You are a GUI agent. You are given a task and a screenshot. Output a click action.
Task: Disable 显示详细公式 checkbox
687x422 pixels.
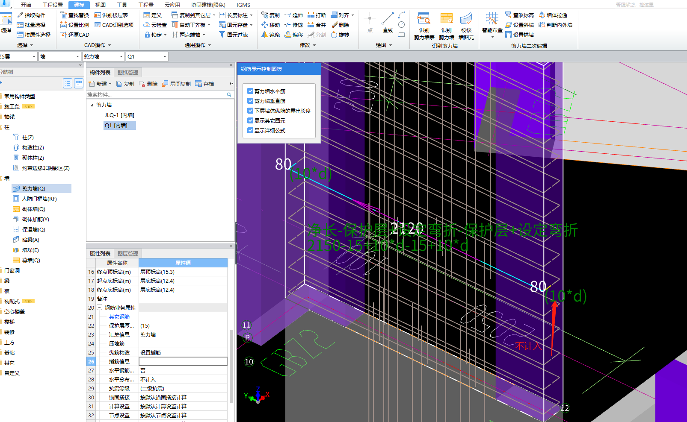click(x=250, y=130)
